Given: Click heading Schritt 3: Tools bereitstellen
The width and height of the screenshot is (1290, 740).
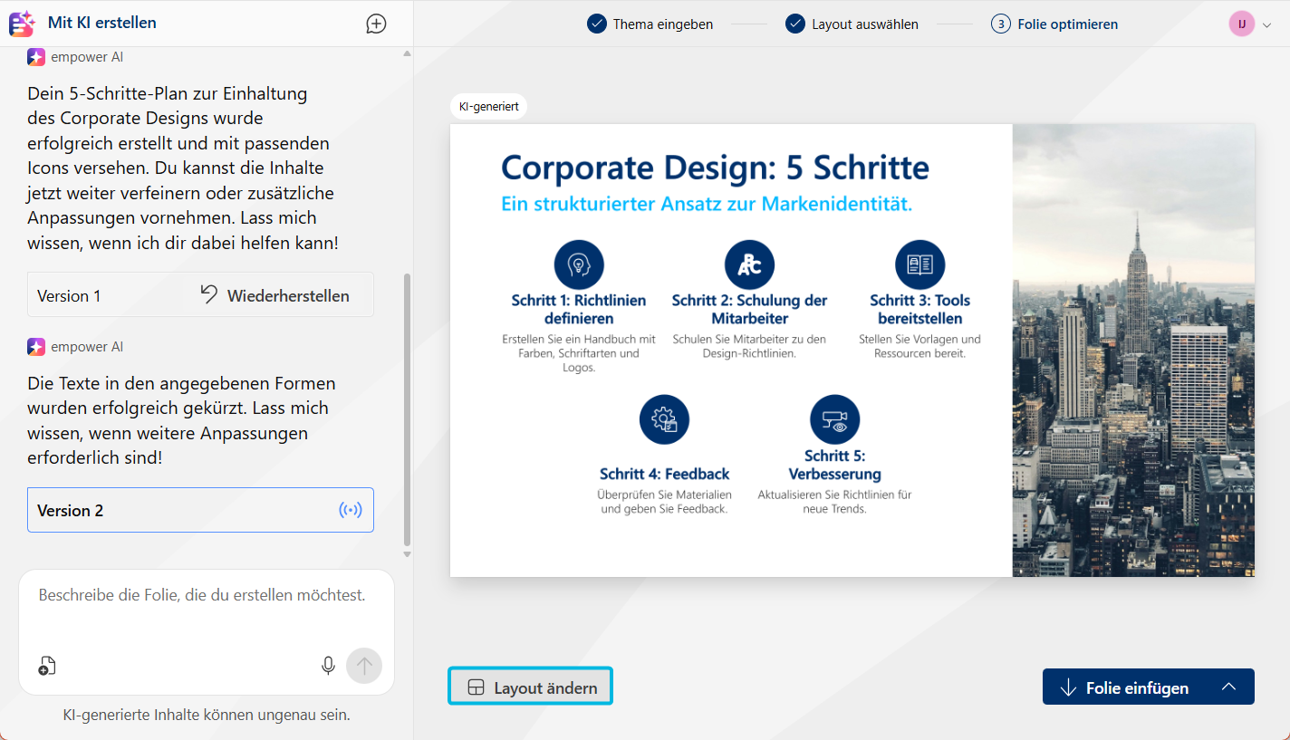Looking at the screenshot, I should (x=919, y=309).
